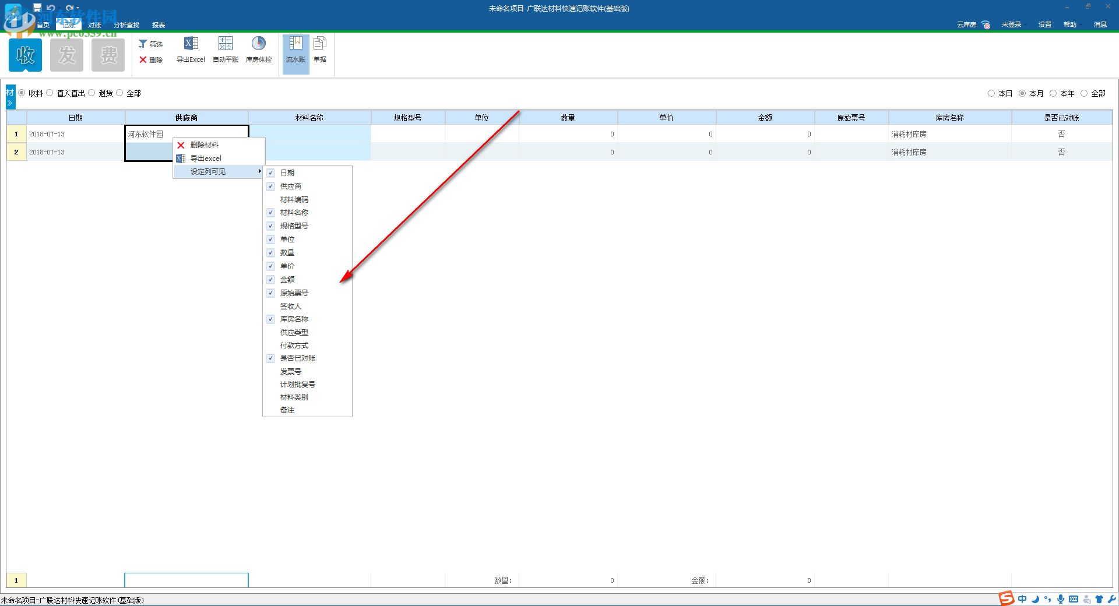Uncheck the 供应商 column visibility
1119x606 pixels.
coord(270,186)
